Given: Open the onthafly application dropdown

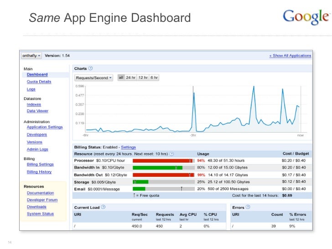Looking at the screenshot, I should pos(31,55).
